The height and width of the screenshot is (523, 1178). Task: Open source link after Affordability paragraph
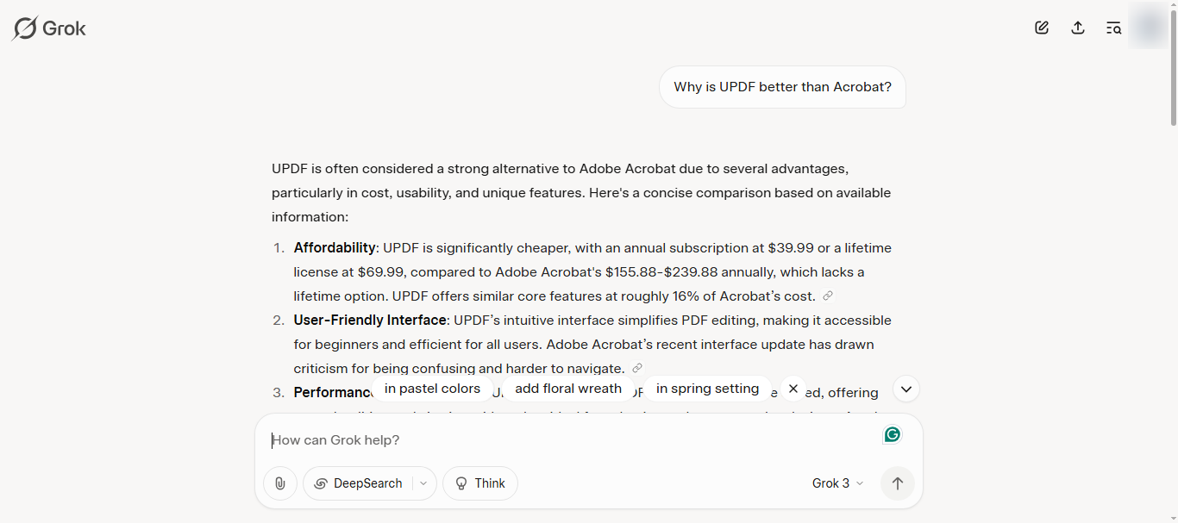pyautogui.click(x=828, y=296)
